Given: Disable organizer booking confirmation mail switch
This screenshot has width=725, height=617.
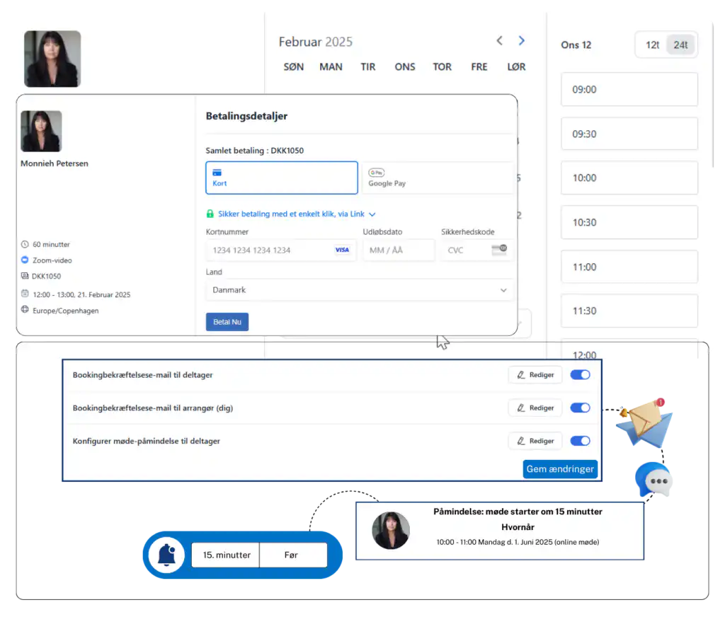Looking at the screenshot, I should pyautogui.click(x=580, y=408).
